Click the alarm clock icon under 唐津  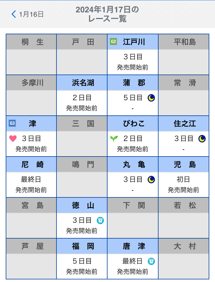(x=151, y=261)
